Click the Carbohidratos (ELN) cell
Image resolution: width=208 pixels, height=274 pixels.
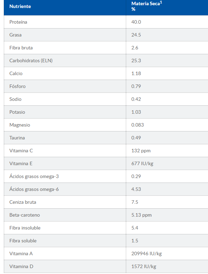coord(31,61)
